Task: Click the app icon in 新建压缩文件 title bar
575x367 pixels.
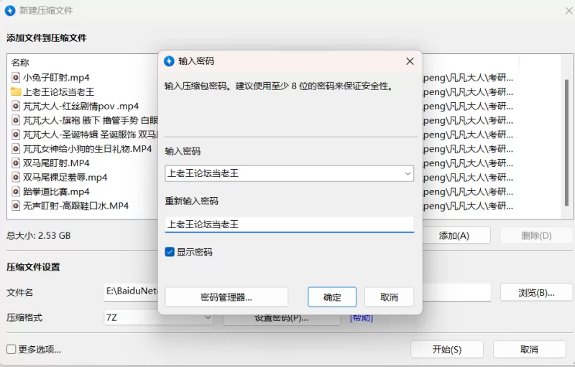Action: point(10,10)
